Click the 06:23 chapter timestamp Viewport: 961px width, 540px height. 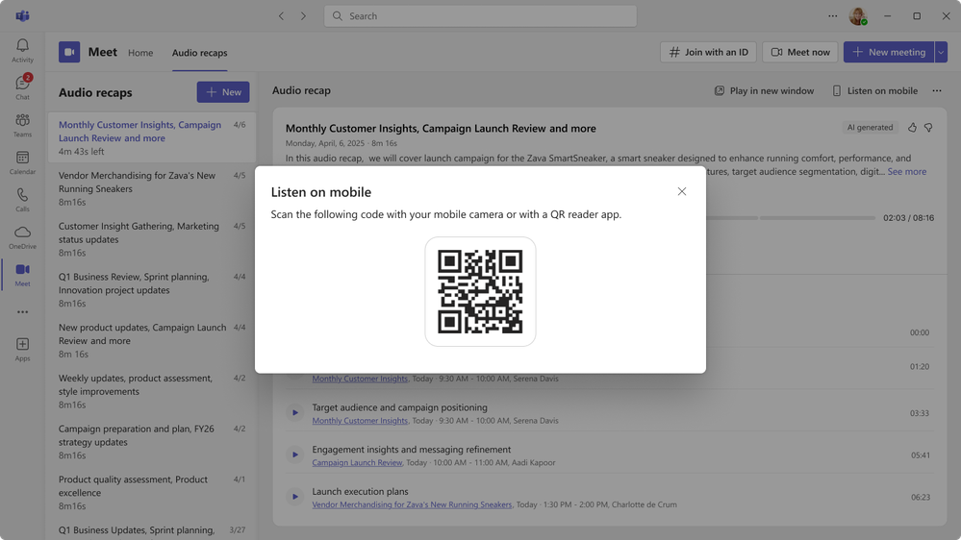click(x=920, y=497)
